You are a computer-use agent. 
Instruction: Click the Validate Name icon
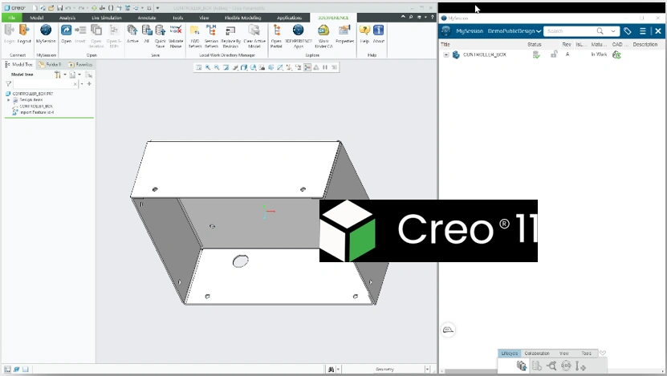click(176, 30)
